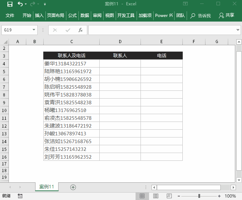Click the horizontal scrollbar left arrow
The height and width of the screenshot is (200, 242).
[154, 187]
